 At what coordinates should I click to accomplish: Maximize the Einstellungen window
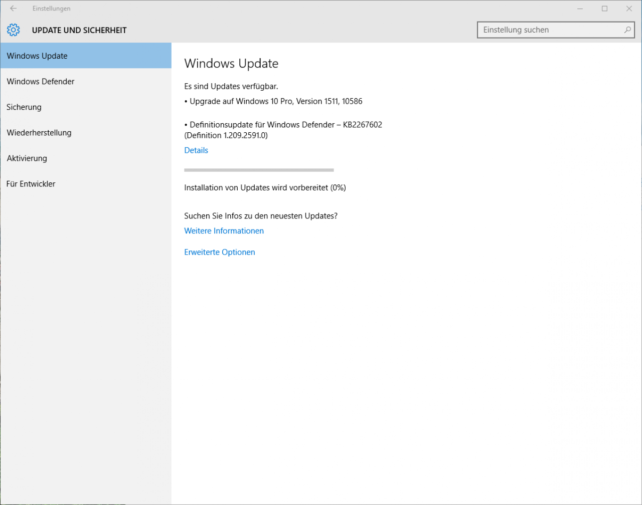coord(605,9)
